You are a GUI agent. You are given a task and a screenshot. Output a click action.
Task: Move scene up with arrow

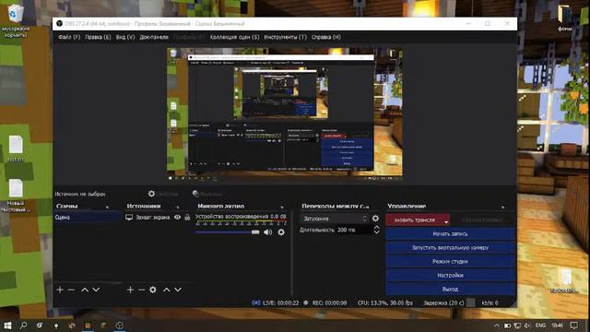85,290
